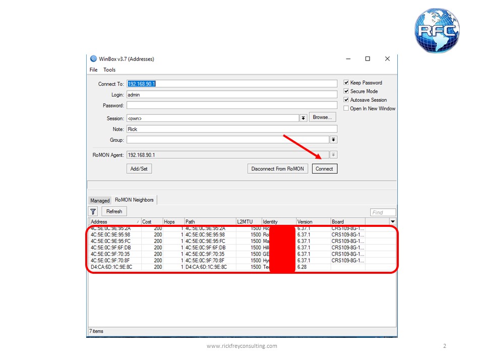484x363 pixels.
Task: Click the RoMON Agent address field
Action: pos(228,155)
